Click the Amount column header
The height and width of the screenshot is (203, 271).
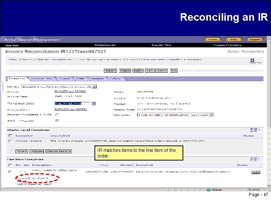coord(127,165)
